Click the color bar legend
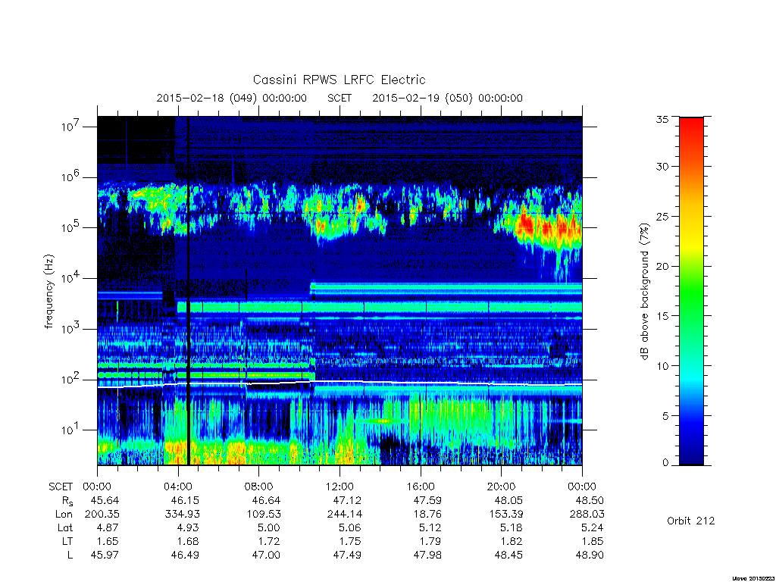 [691, 291]
